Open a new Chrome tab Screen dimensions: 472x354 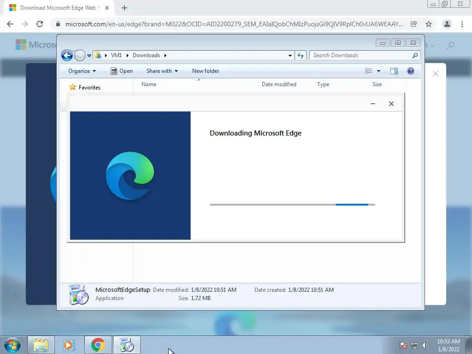pyautogui.click(x=124, y=8)
